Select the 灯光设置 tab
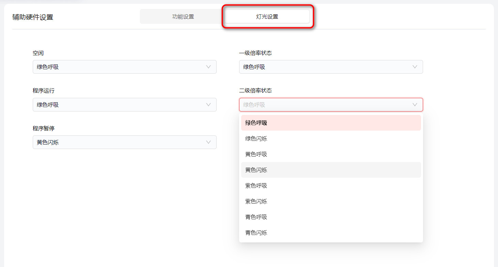Image resolution: width=498 pixels, height=267 pixels. [267, 16]
